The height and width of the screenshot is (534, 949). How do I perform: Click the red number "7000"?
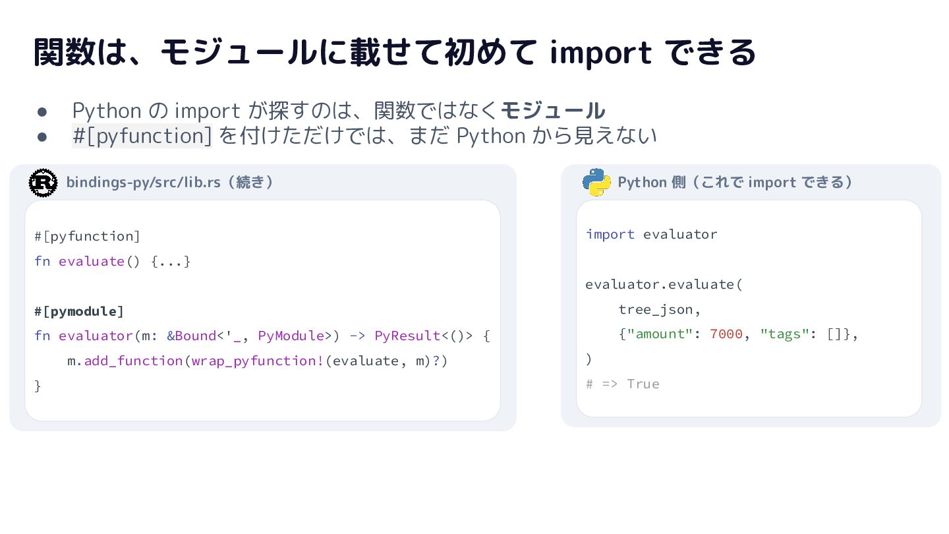pos(726,334)
